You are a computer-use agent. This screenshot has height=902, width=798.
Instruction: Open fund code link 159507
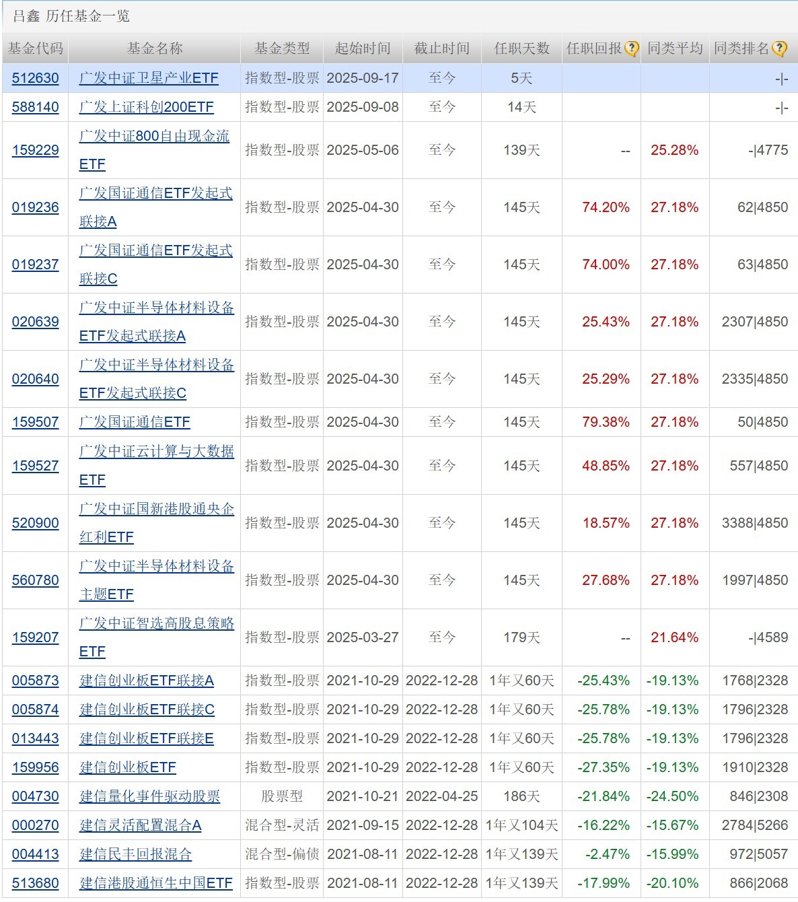click(36, 422)
